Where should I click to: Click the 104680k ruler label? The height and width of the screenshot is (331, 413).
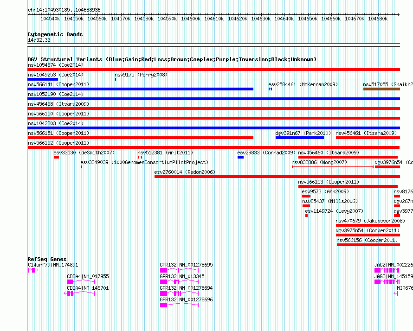pyautogui.click(x=378, y=19)
